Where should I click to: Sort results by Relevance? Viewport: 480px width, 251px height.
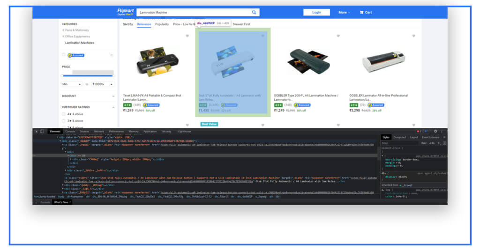click(144, 24)
